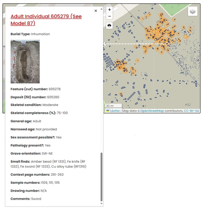Screen dimensions: 203x209
Task: Click 'Skeletal condition: Moderate' text
Action: tap(35, 105)
